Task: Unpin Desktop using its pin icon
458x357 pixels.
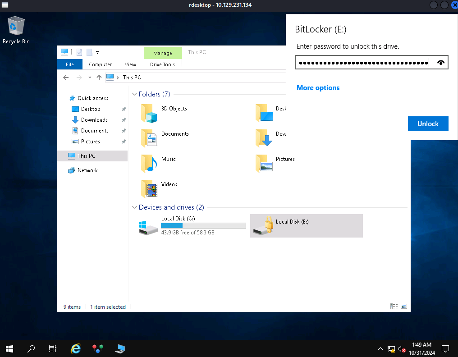Action: pyautogui.click(x=124, y=109)
